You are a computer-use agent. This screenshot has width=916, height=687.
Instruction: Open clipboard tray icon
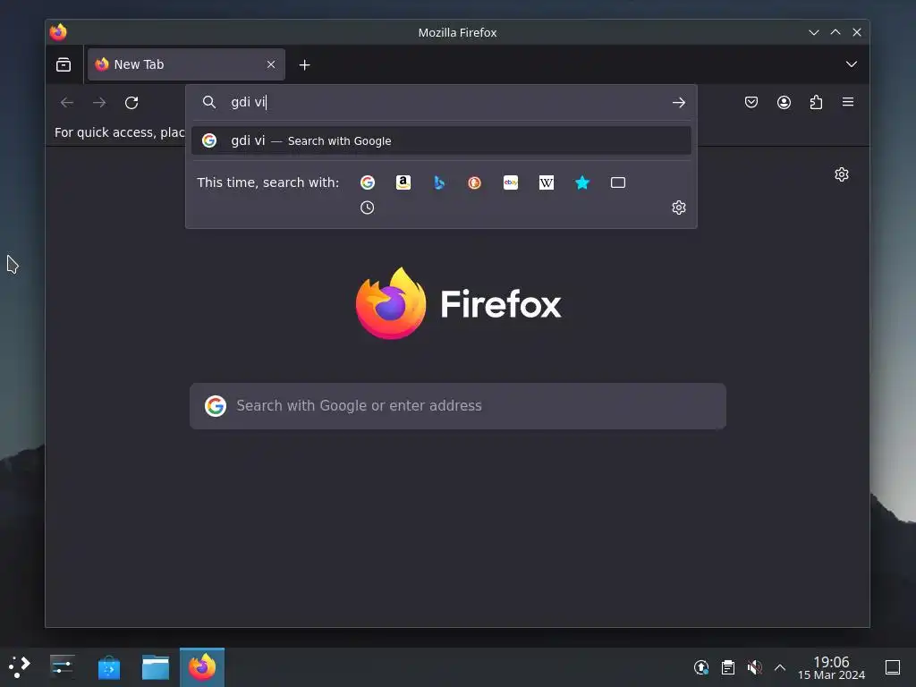[x=728, y=667]
